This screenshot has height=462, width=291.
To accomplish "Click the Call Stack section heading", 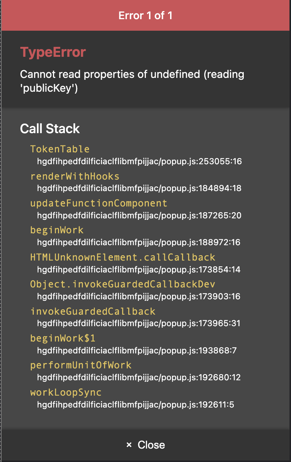I will (50, 129).
